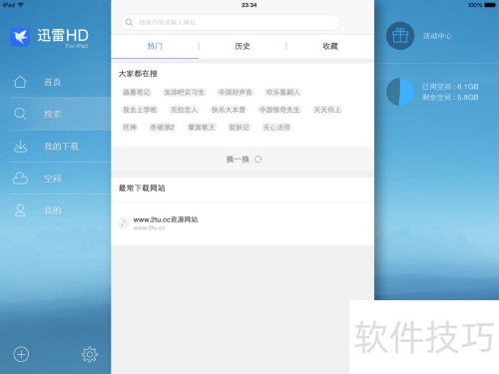Tap the 我的 label in sidebar
This screenshot has width=499, height=374.
pyautogui.click(x=53, y=210)
